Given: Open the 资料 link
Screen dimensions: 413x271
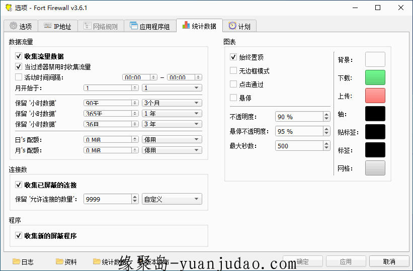Looking at the screenshot, I should 66,261.
